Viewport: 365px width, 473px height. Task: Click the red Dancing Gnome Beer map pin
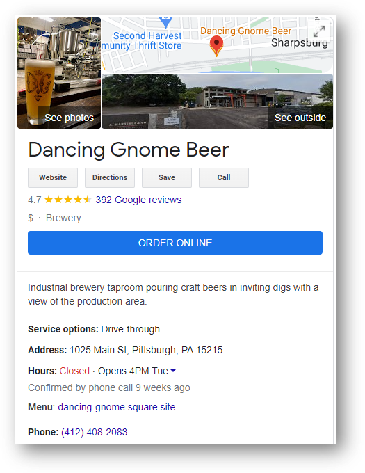tap(216, 46)
